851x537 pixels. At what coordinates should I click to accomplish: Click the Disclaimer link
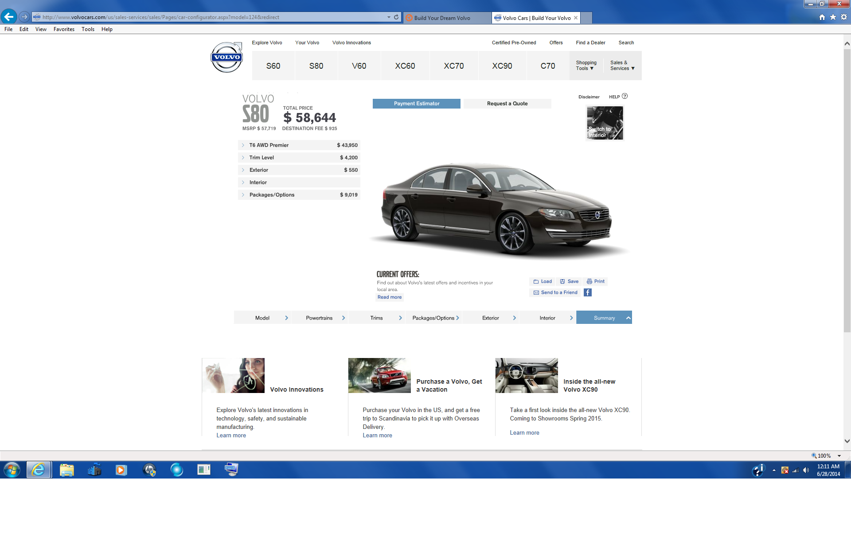coord(589,97)
